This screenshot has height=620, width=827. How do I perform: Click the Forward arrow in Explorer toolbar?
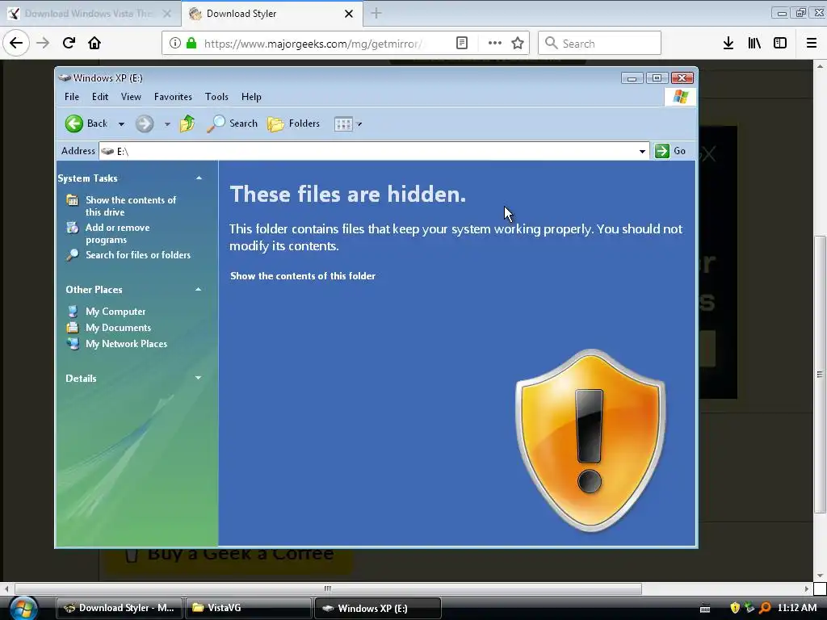pos(144,124)
